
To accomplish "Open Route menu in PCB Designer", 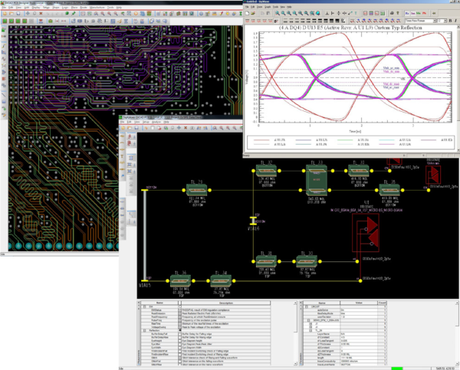I will click(84, 8).
